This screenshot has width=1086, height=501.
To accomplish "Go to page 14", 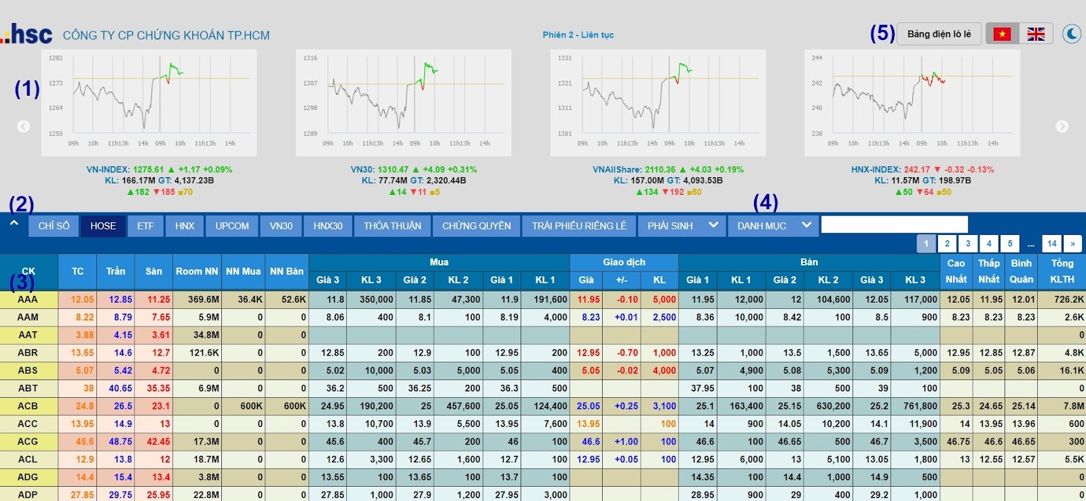I will point(1051,244).
